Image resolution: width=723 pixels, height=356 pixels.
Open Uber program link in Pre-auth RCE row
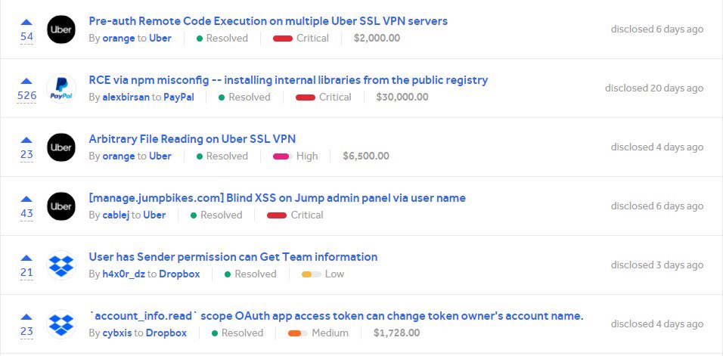tap(160, 39)
